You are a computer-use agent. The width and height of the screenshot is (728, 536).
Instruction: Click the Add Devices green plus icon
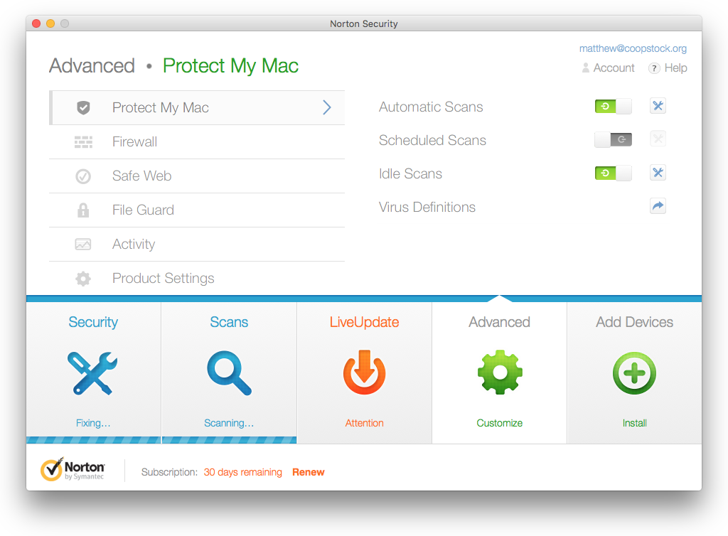click(634, 373)
